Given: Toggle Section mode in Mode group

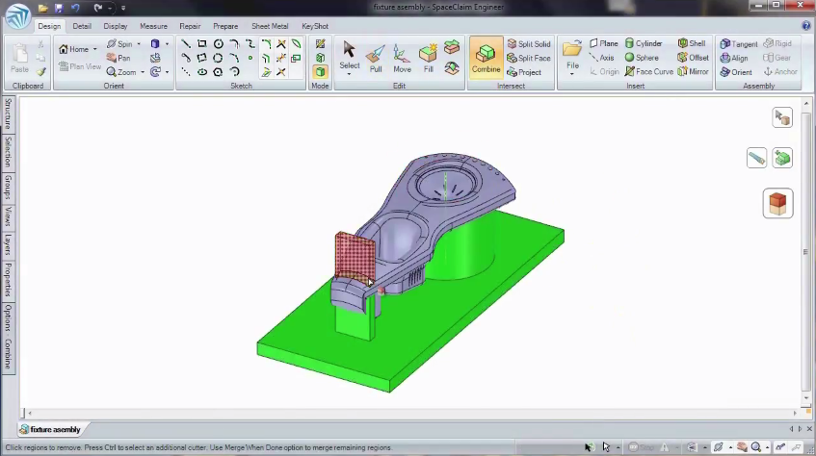Looking at the screenshot, I should point(320,58).
